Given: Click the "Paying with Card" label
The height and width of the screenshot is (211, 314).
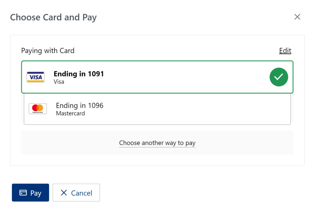Looking at the screenshot, I should coord(48,51).
